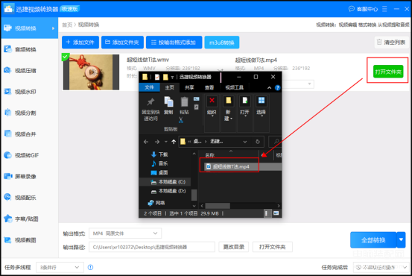Click the green 打开文件夹 button
The width and height of the screenshot is (412, 276).
[388, 72]
